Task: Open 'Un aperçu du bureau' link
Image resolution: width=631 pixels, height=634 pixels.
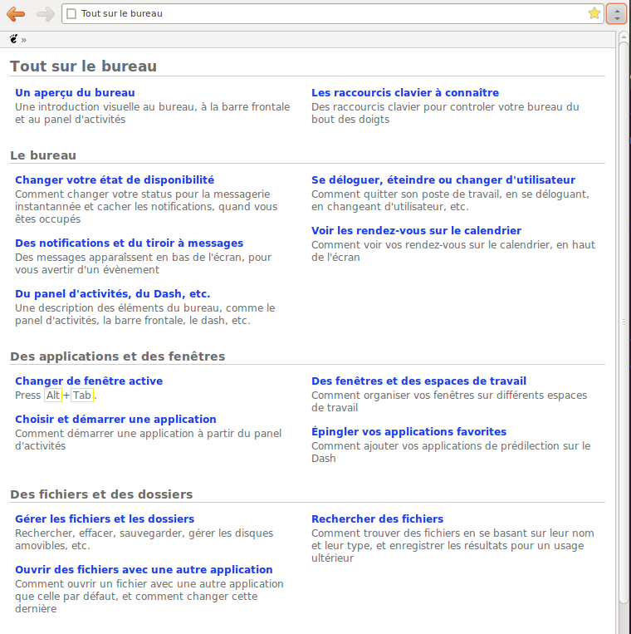Action: coord(75,92)
